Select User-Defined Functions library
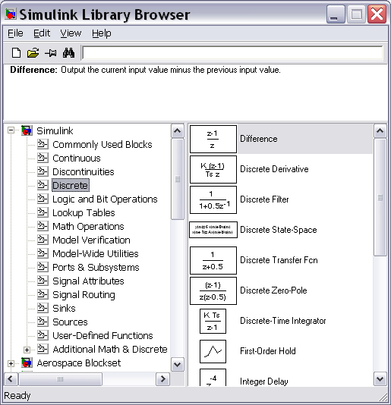This screenshot has height=405, width=391. pyautogui.click(x=102, y=335)
